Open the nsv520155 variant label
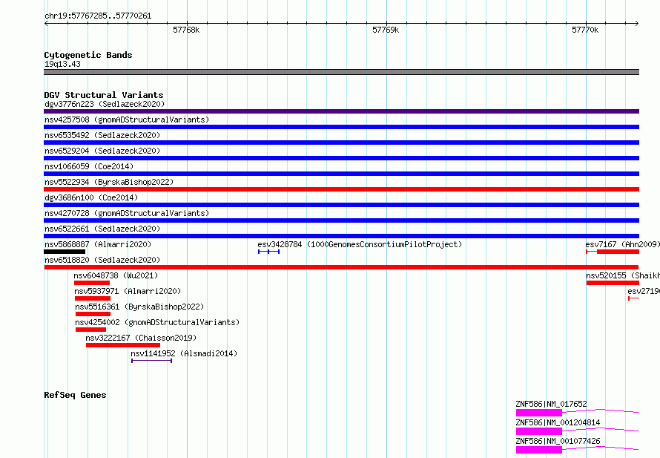This screenshot has width=660, height=458. (x=622, y=275)
